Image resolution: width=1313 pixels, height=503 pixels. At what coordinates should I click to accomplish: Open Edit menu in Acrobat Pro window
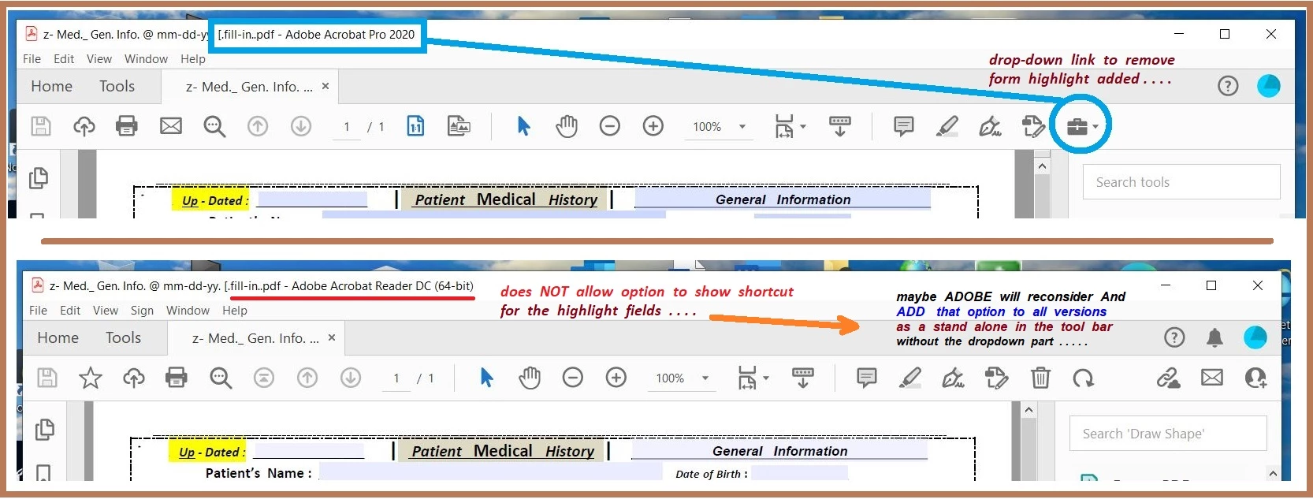click(64, 59)
